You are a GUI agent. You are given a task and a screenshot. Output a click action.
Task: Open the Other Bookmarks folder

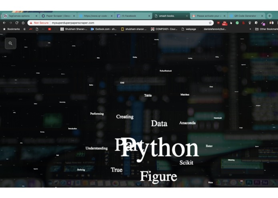pos(266,29)
